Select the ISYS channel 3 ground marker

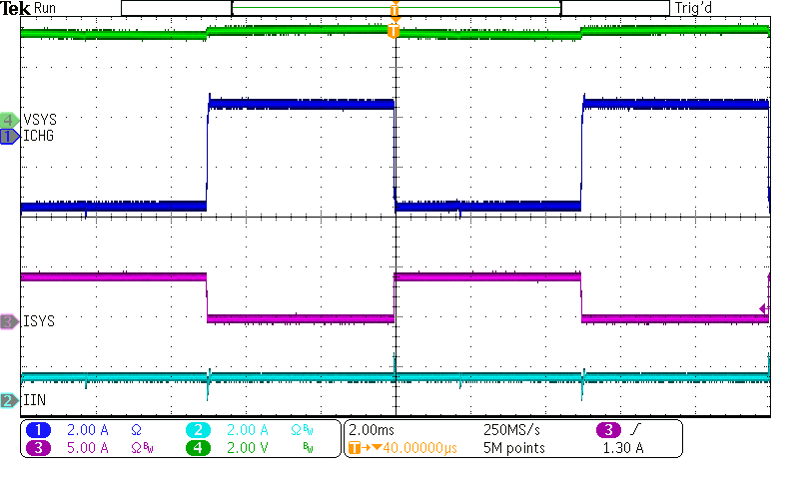click(9, 321)
